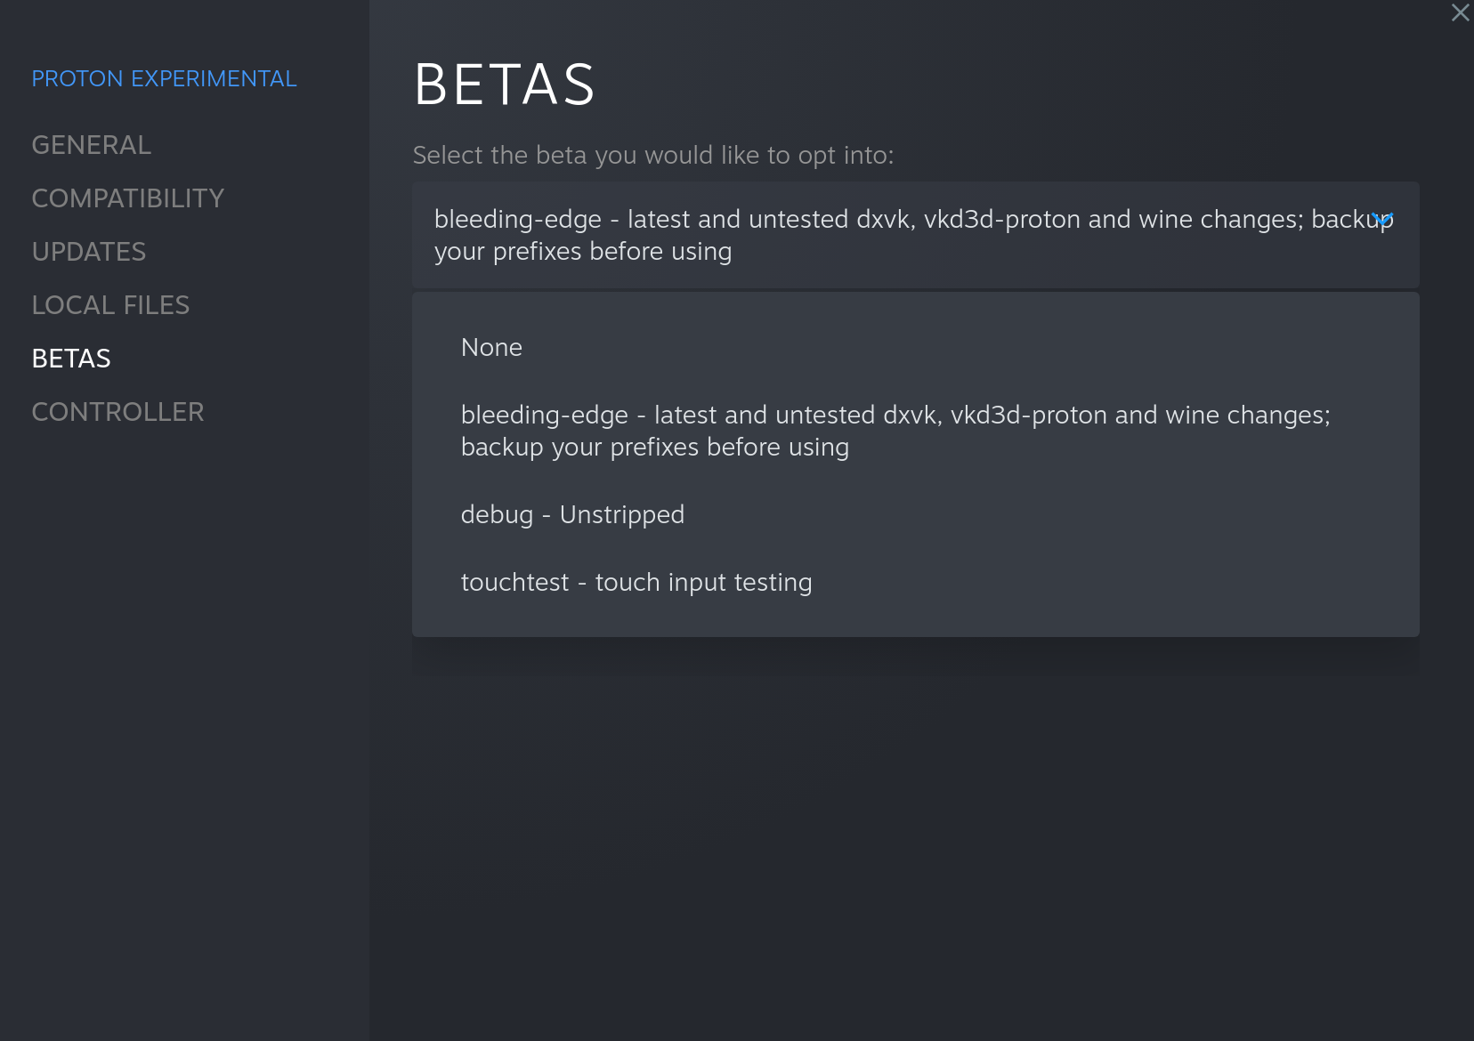The width and height of the screenshot is (1474, 1041).
Task: Go to the Updates tab
Action: click(89, 252)
